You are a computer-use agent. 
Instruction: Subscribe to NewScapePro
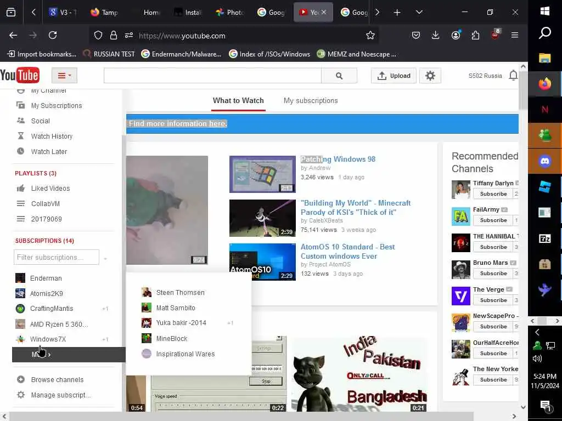coord(493,327)
